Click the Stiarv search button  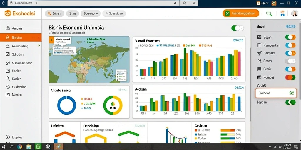pos(54,13)
